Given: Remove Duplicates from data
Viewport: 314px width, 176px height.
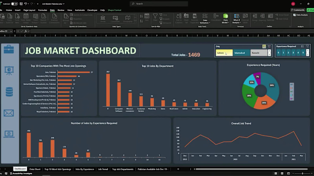Looking at the screenshot, I should pos(194,18).
